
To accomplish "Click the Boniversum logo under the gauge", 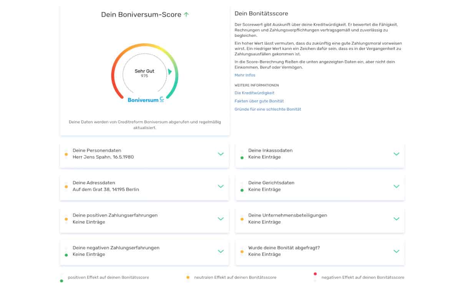I will [x=146, y=99].
